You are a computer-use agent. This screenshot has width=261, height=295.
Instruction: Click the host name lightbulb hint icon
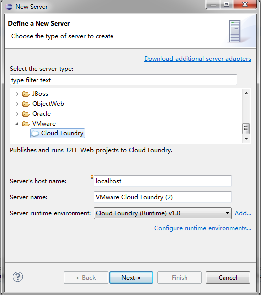click(x=92, y=177)
